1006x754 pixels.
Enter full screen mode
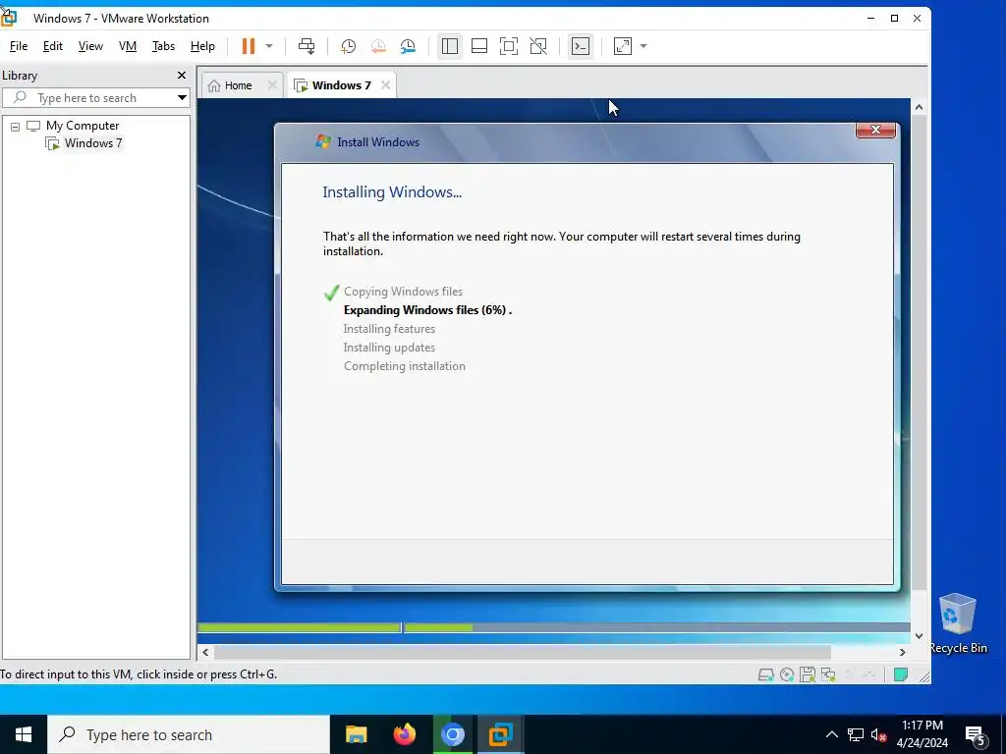pyautogui.click(x=509, y=46)
